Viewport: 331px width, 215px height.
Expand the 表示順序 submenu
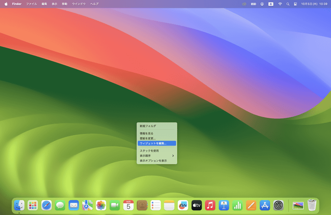157,156
